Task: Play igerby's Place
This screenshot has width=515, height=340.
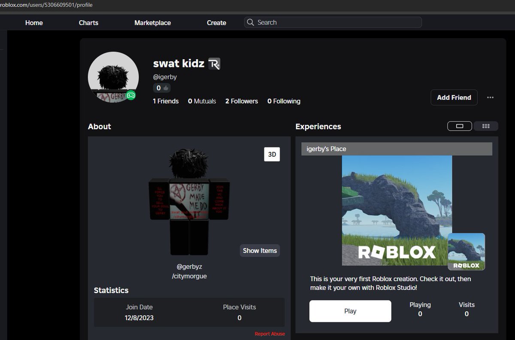Action: click(x=350, y=311)
